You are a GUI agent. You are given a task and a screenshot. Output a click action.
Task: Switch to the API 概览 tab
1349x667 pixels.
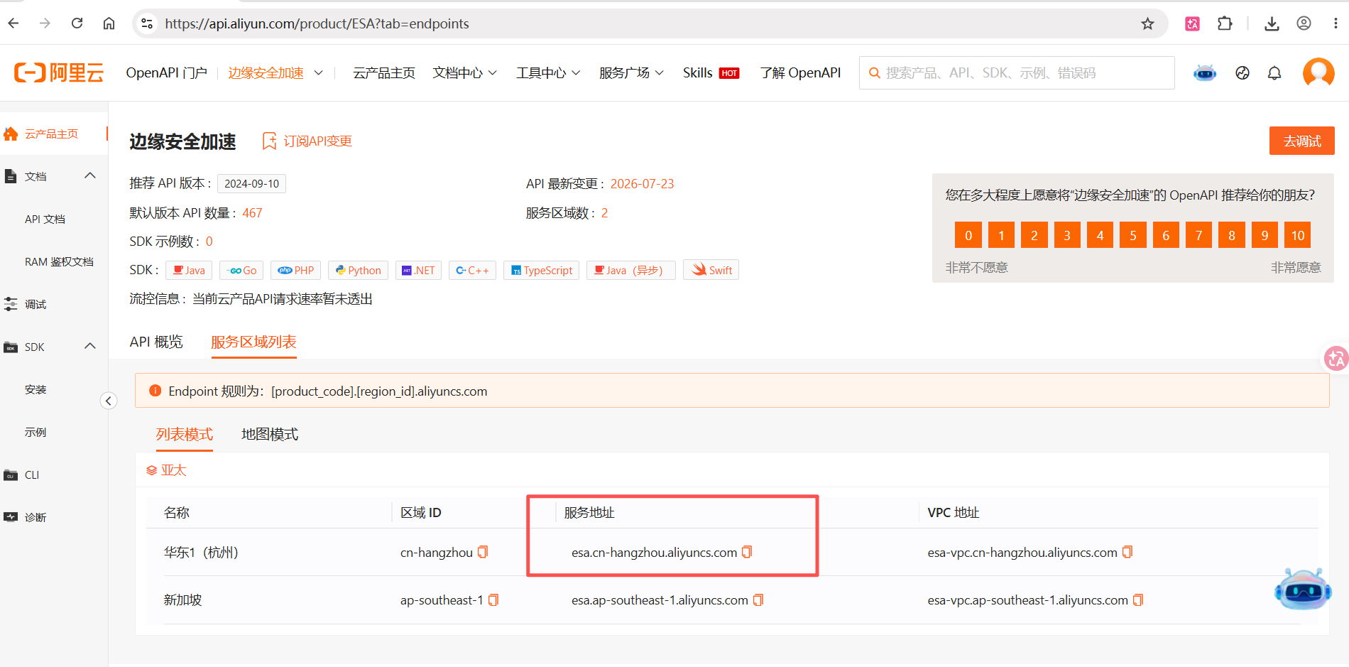tap(156, 342)
